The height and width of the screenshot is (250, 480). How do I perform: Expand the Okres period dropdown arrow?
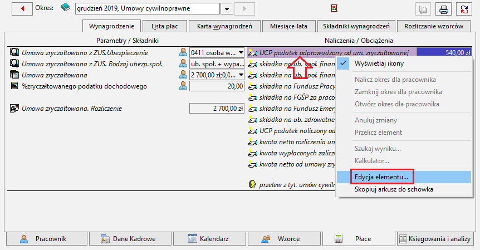click(227, 9)
